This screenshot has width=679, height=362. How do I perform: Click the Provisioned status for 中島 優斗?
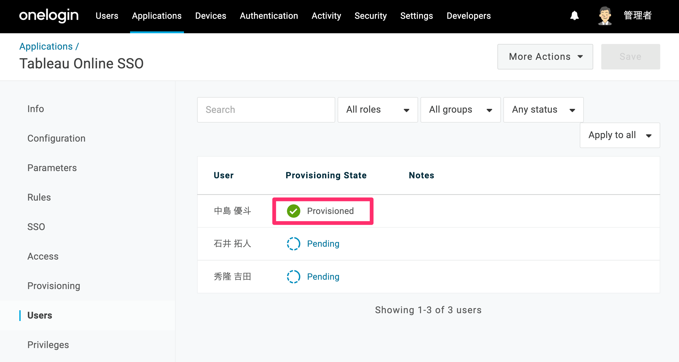tap(330, 211)
